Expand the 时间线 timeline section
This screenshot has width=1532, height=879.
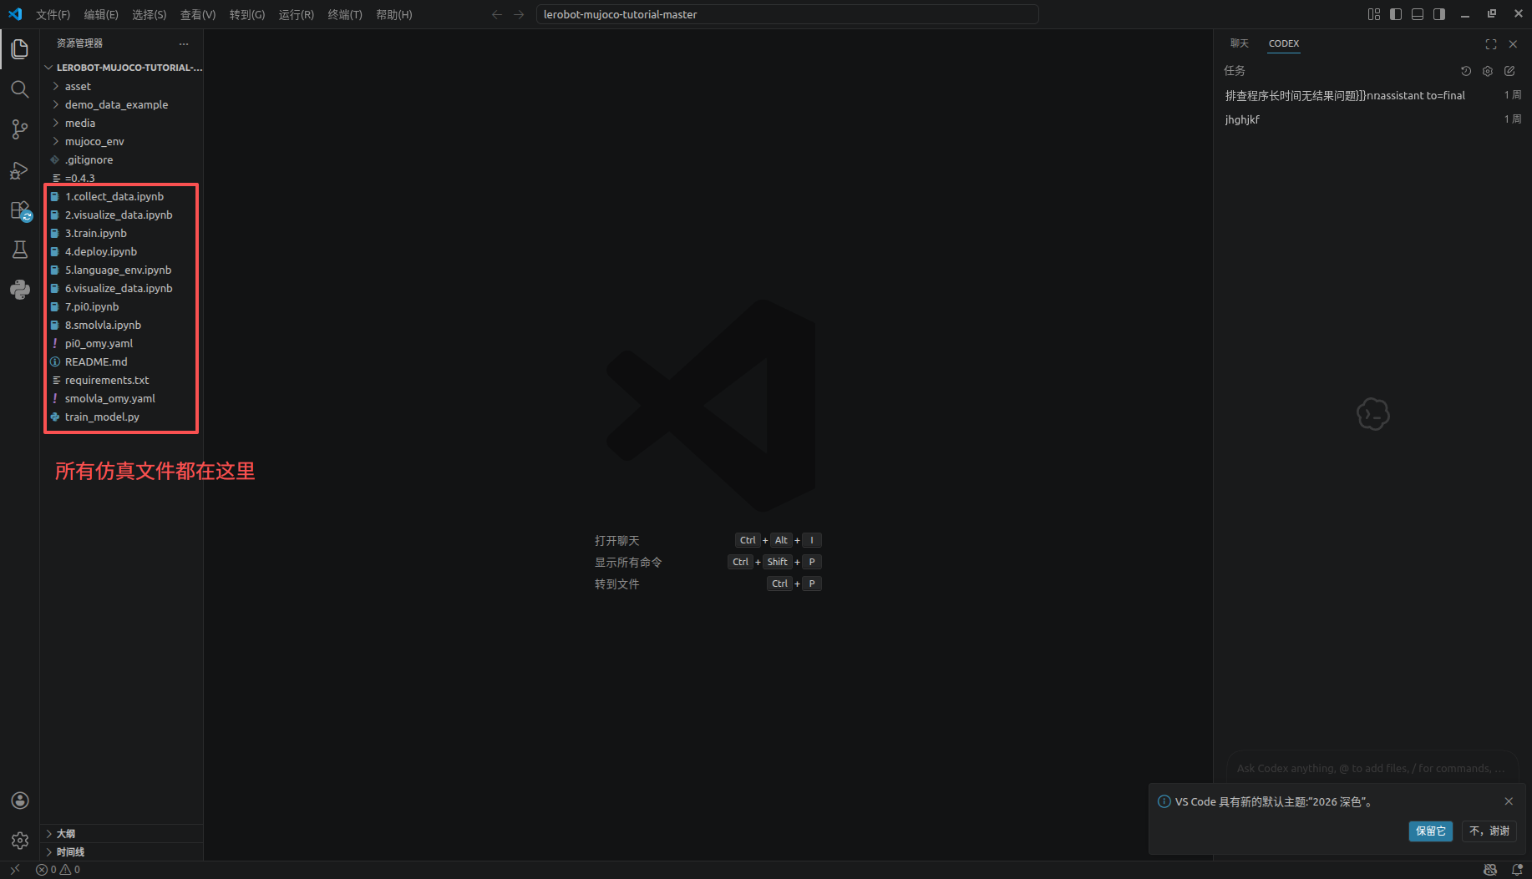click(x=121, y=851)
